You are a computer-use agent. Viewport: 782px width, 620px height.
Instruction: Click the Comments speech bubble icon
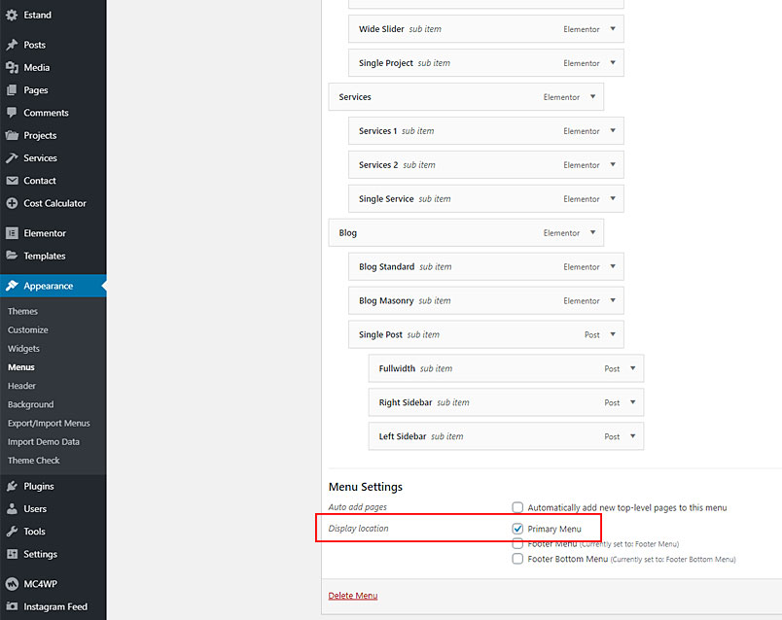click(x=12, y=113)
